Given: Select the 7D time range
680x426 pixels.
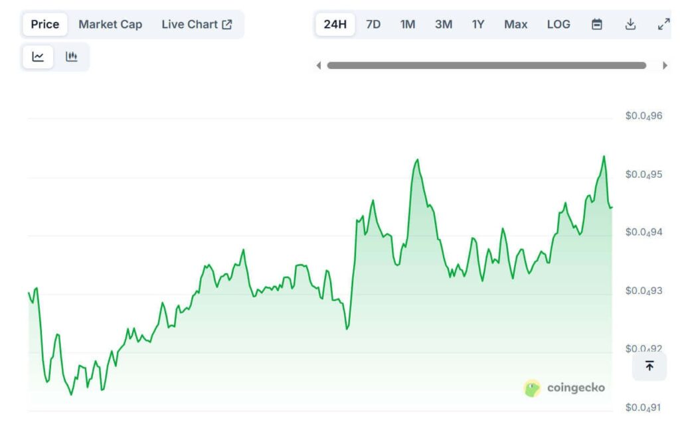Looking at the screenshot, I should tap(373, 25).
